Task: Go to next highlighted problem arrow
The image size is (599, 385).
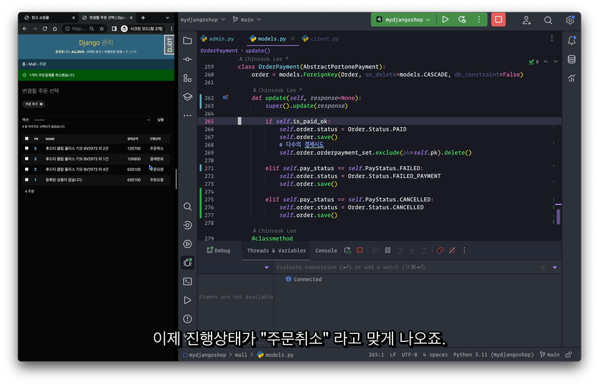Action: click(555, 62)
